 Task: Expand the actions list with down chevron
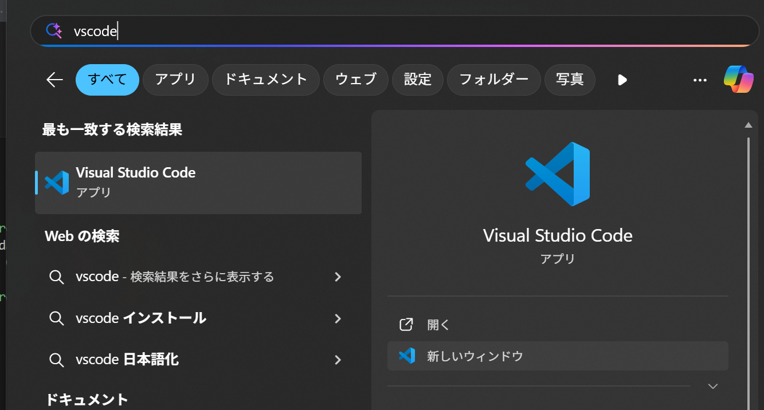click(x=713, y=386)
